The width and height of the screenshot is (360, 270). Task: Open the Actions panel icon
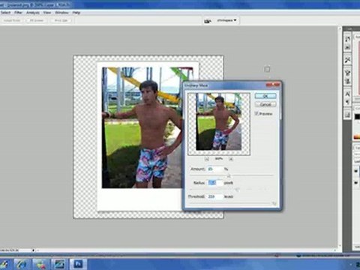coord(347,47)
